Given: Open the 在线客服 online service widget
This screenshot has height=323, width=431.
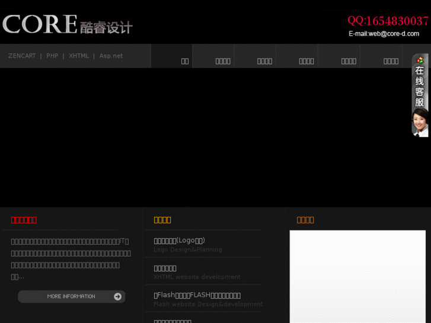Looking at the screenshot, I should (x=420, y=95).
